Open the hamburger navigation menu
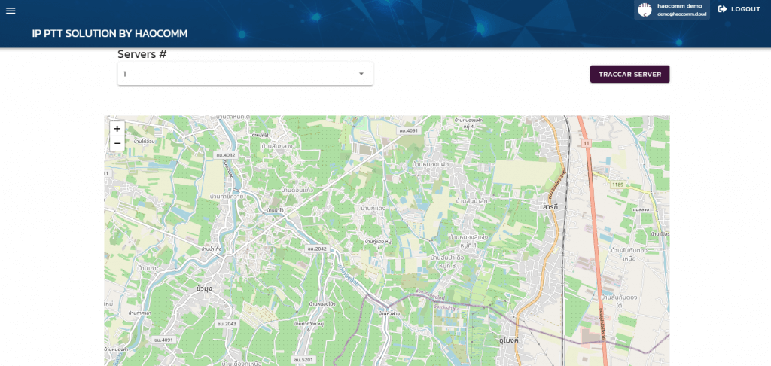 point(11,11)
